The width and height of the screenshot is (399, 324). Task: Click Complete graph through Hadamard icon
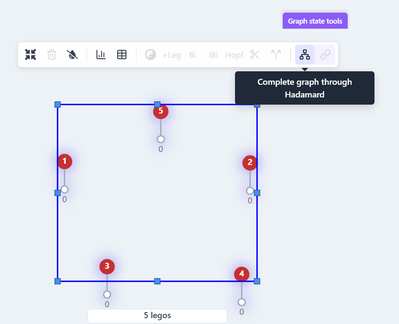pyautogui.click(x=305, y=54)
